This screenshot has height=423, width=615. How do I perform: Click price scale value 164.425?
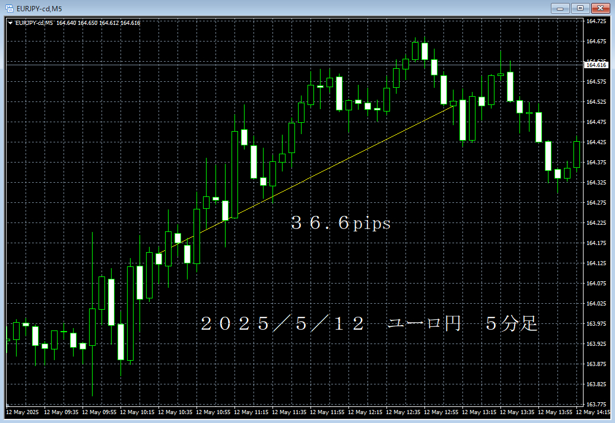[x=596, y=142]
